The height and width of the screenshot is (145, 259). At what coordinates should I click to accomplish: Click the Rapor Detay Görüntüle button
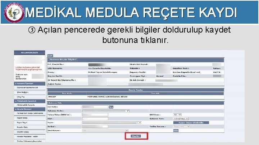(191, 123)
